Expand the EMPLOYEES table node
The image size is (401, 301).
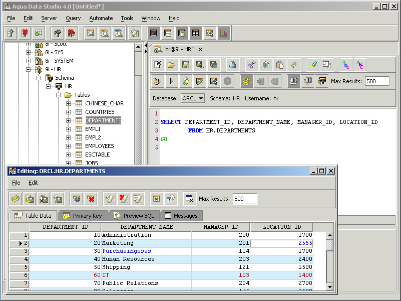[69, 146]
